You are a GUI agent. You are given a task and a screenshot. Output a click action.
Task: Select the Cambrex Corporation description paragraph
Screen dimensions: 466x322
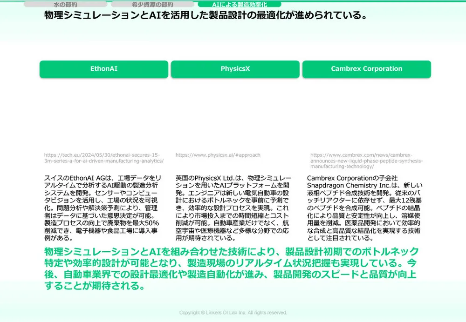(366, 206)
